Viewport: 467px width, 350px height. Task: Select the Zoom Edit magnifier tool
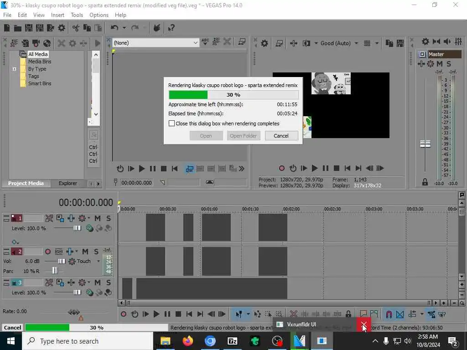[279, 314]
